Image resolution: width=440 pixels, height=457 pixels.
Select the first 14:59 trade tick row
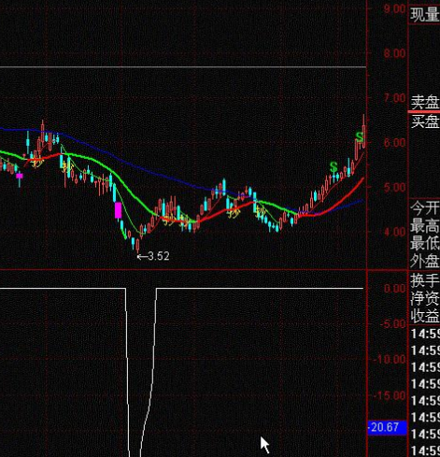coord(425,334)
